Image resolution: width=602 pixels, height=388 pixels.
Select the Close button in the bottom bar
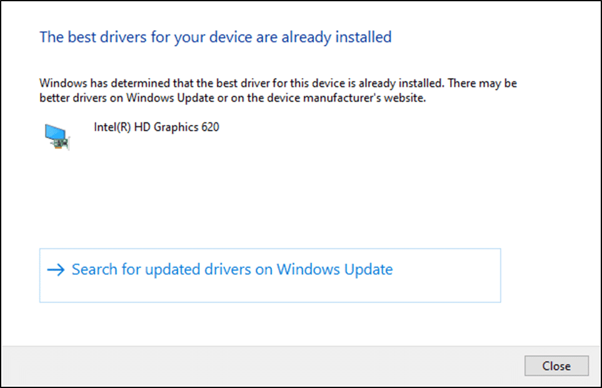pyautogui.click(x=556, y=366)
